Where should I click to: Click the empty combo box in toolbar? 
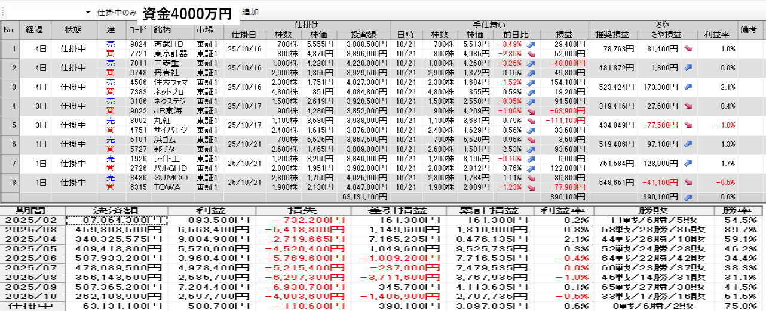(x=45, y=12)
